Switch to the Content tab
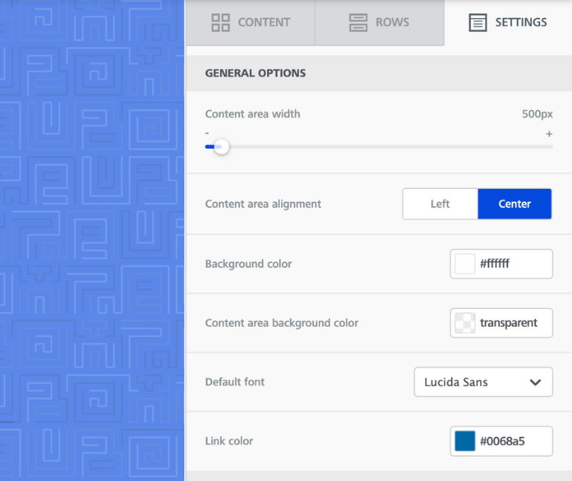The image size is (572, 481). pyautogui.click(x=263, y=23)
